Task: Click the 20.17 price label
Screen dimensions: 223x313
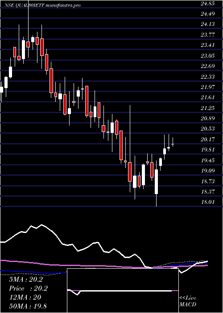Action: coord(208,139)
